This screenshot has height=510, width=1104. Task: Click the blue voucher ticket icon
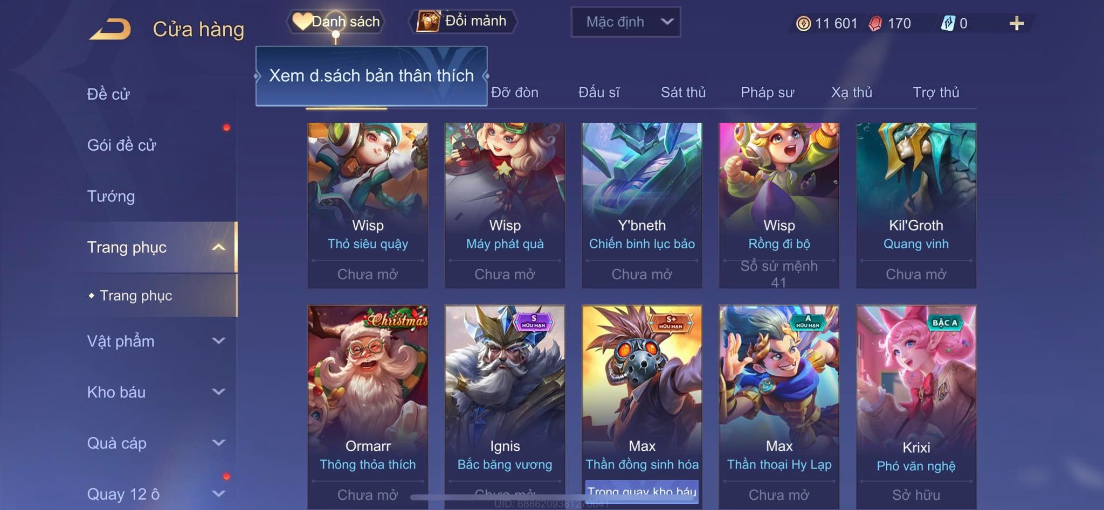pyautogui.click(x=948, y=23)
